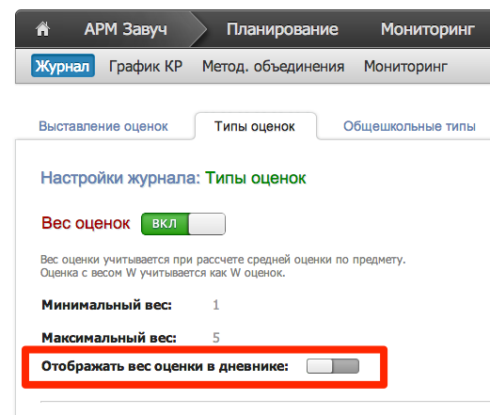
Task: Click the Вес оценок red label
Action: tap(86, 223)
